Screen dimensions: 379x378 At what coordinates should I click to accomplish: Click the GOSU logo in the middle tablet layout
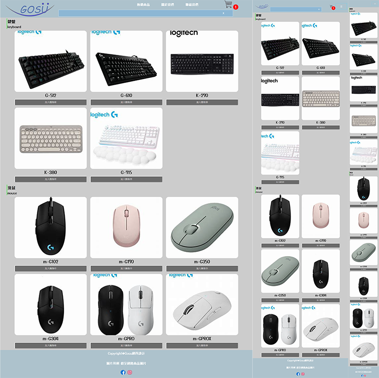(x=263, y=7)
